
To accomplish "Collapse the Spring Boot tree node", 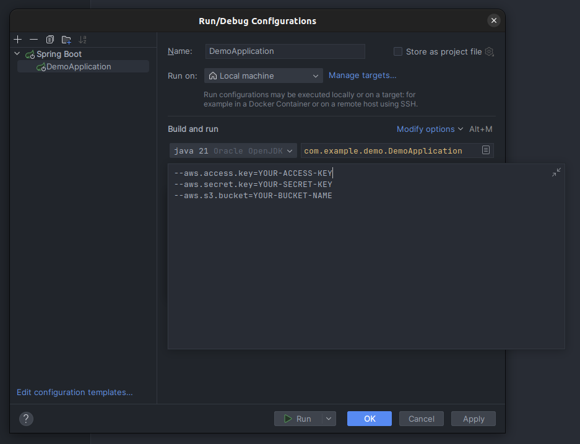I will click(17, 54).
